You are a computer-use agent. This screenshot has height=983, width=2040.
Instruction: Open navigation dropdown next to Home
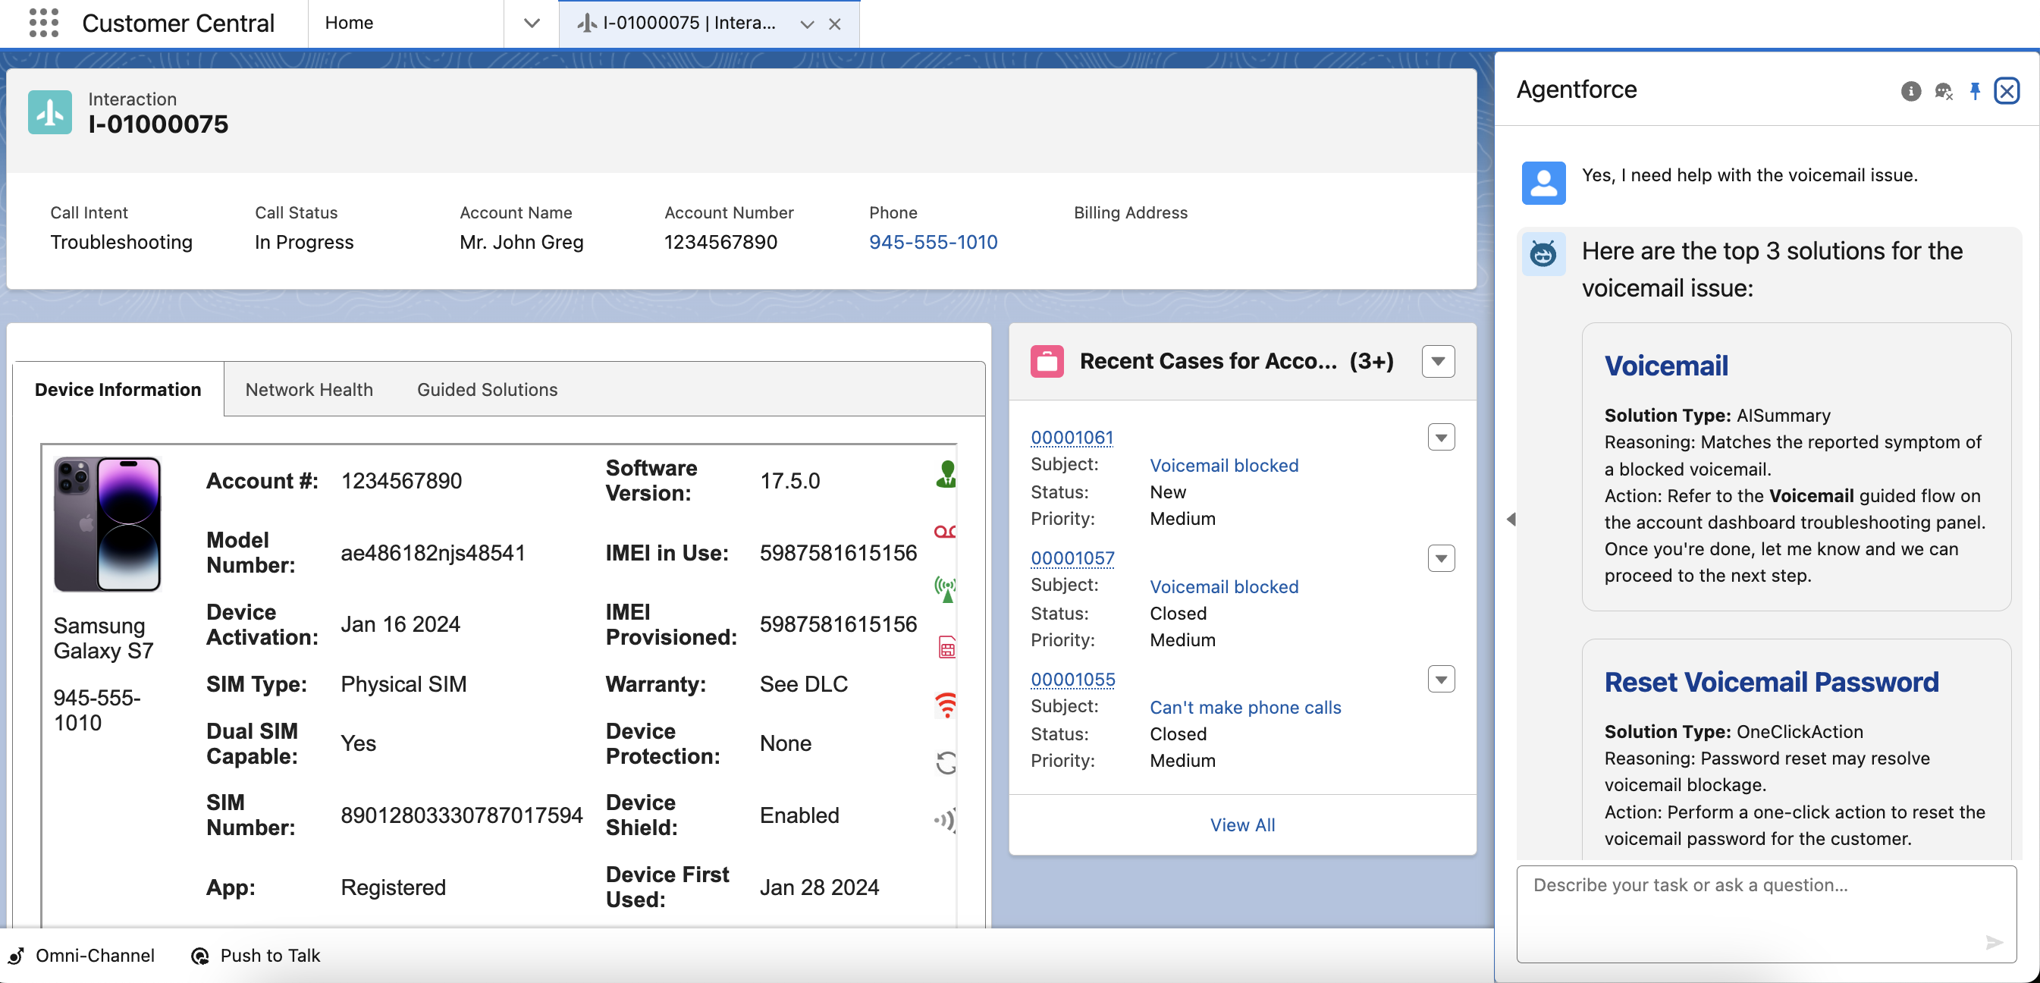[532, 23]
